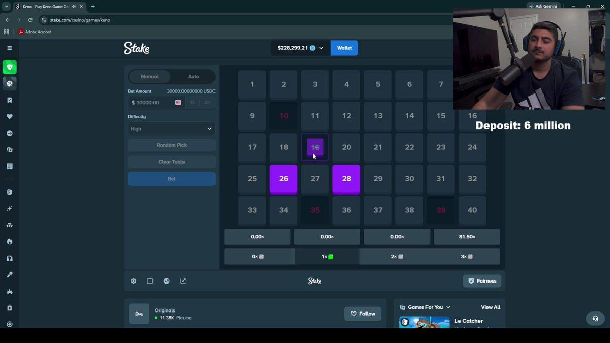Open the sparkle stars sidebar icon
This screenshot has width=610, height=343.
tap(9, 208)
